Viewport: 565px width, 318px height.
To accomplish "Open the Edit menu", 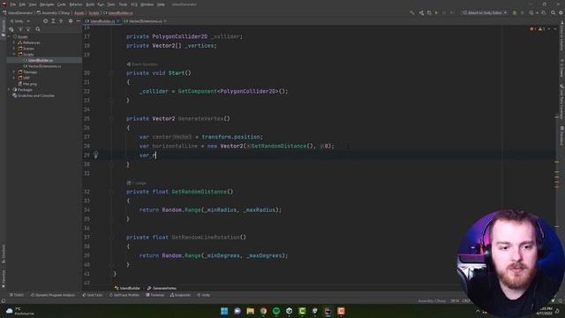I will (x=22, y=4).
